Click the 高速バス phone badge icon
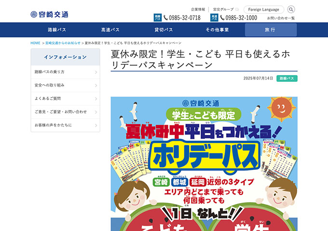Screen dimensions: 328x231 pos(214,18)
